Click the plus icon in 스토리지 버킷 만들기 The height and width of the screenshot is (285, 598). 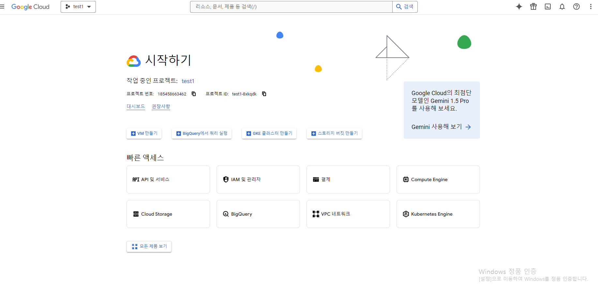(313, 134)
